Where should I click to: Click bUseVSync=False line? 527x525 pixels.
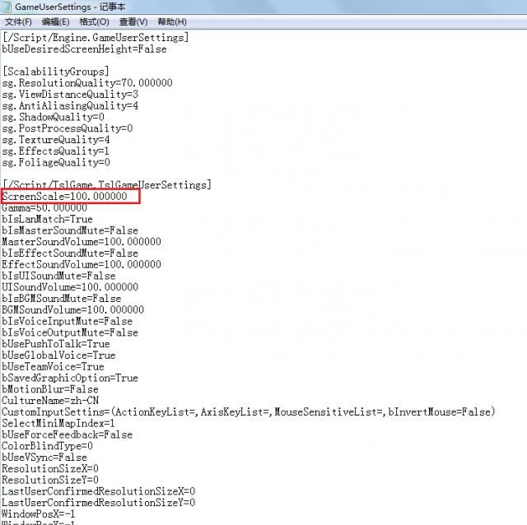click(44, 458)
